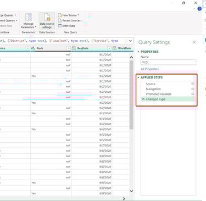
Task: Open the Recent Sources dropdown
Action: click(82, 20)
